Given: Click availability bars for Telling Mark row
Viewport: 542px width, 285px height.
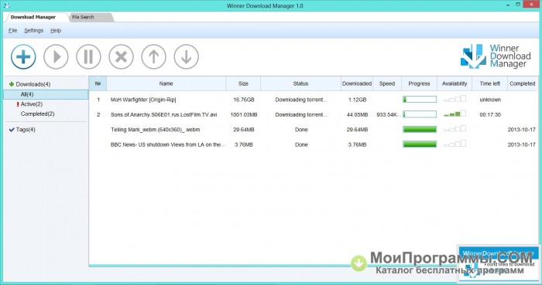Looking at the screenshot, I should pyautogui.click(x=455, y=129).
